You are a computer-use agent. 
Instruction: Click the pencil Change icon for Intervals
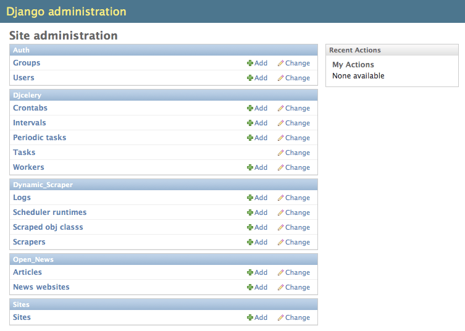280,123
